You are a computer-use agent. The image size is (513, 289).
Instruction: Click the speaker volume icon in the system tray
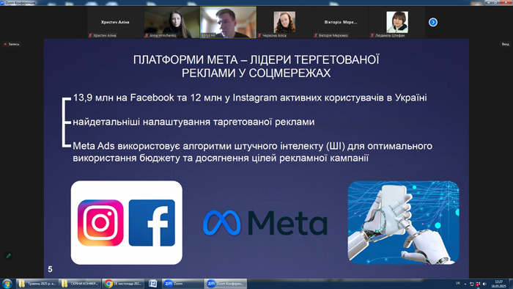pyautogui.click(x=484, y=284)
